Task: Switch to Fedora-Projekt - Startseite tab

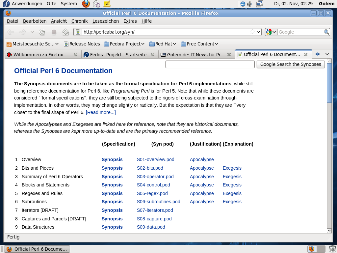Action: tap(118, 55)
